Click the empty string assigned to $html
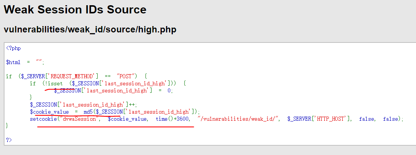Screen dimensions: 416x155 click(x=39, y=62)
